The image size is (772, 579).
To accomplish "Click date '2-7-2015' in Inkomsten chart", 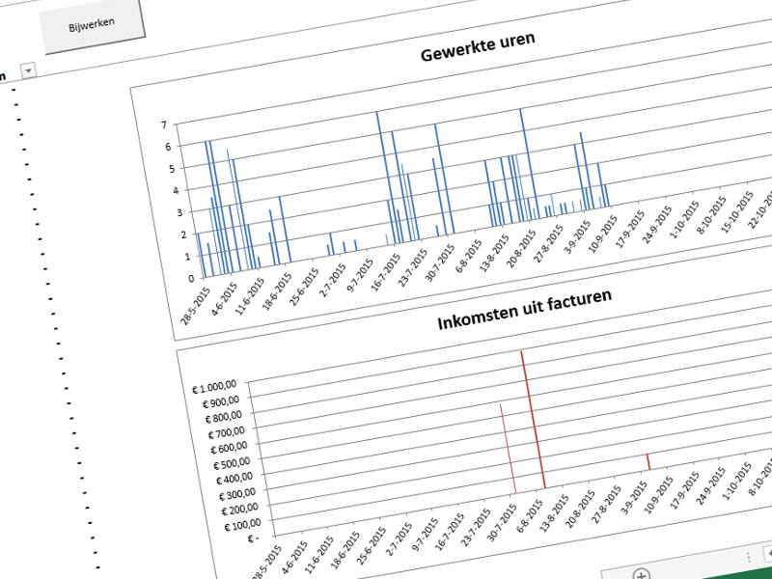I will pyautogui.click(x=399, y=539).
